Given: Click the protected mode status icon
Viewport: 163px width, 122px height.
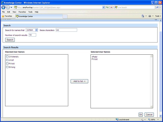Looking at the screenshot, I should [142, 120].
